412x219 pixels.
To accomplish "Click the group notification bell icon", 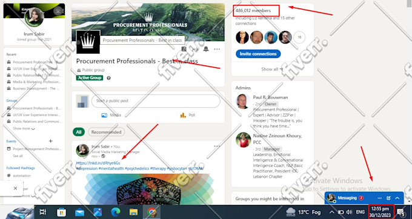I will pos(206,49).
